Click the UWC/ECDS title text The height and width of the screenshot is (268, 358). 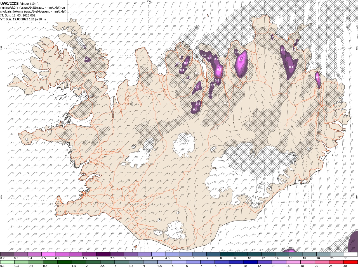coord(10,3)
